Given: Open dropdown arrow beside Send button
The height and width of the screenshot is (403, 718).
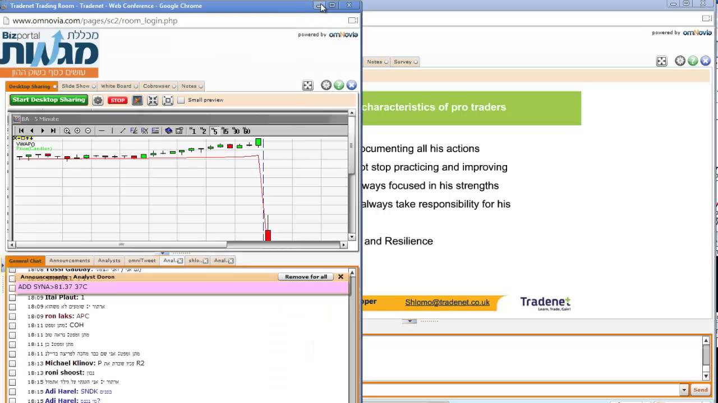Looking at the screenshot, I should point(684,390).
